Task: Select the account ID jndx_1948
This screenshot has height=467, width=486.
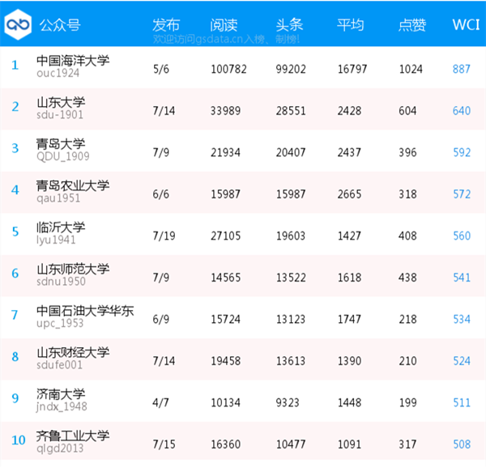Action: (62, 407)
